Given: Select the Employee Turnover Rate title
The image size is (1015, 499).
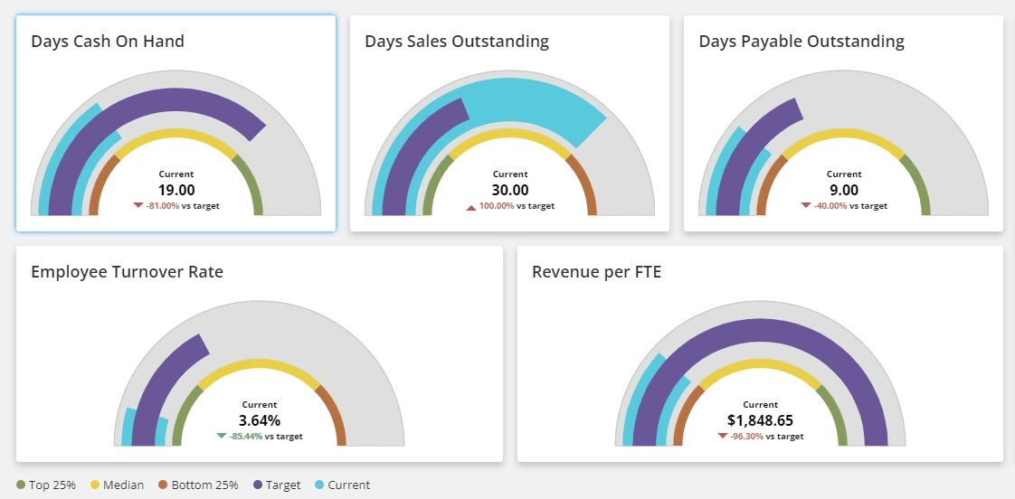Looking at the screenshot, I should 127,272.
